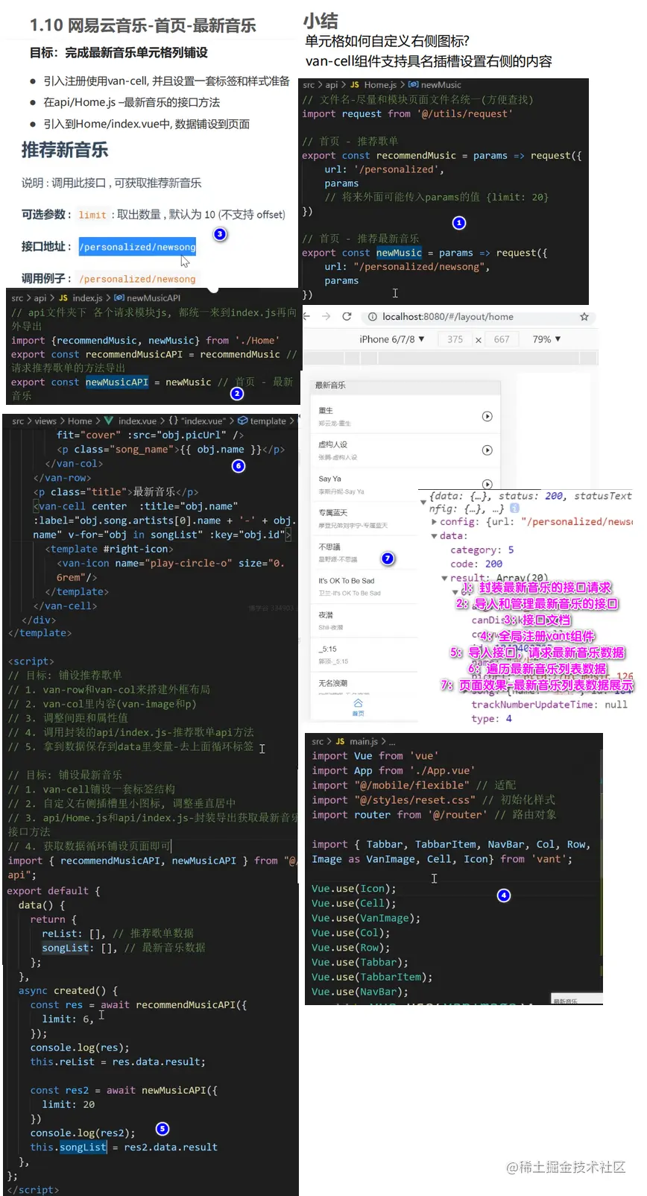This screenshot has height=1196, width=647.
Task: Click the limit parameter keyword
Action: 92,215
